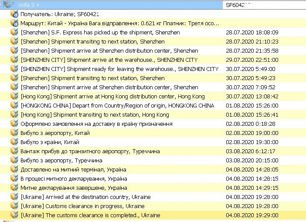Select '[HONGKONG CHINA] Depart from Country/Region of origin'

tap(118, 106)
